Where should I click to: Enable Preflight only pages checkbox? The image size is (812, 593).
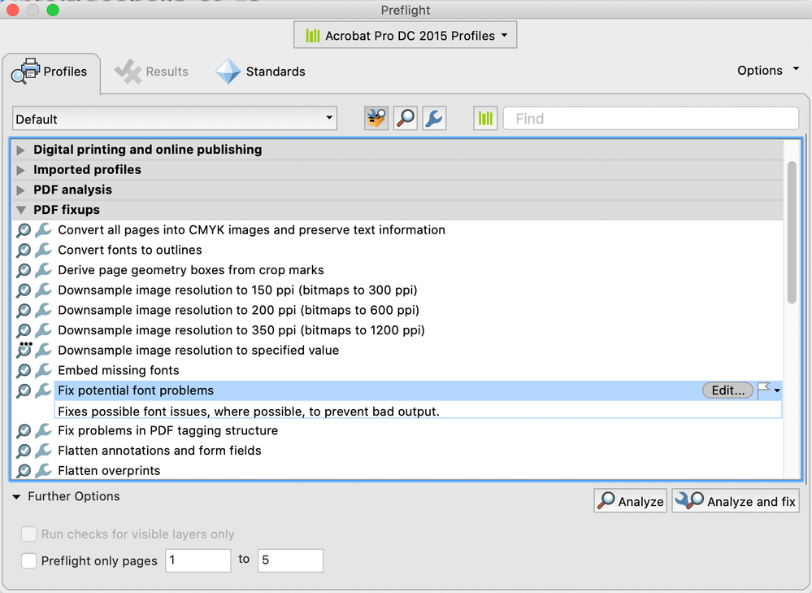(x=28, y=560)
